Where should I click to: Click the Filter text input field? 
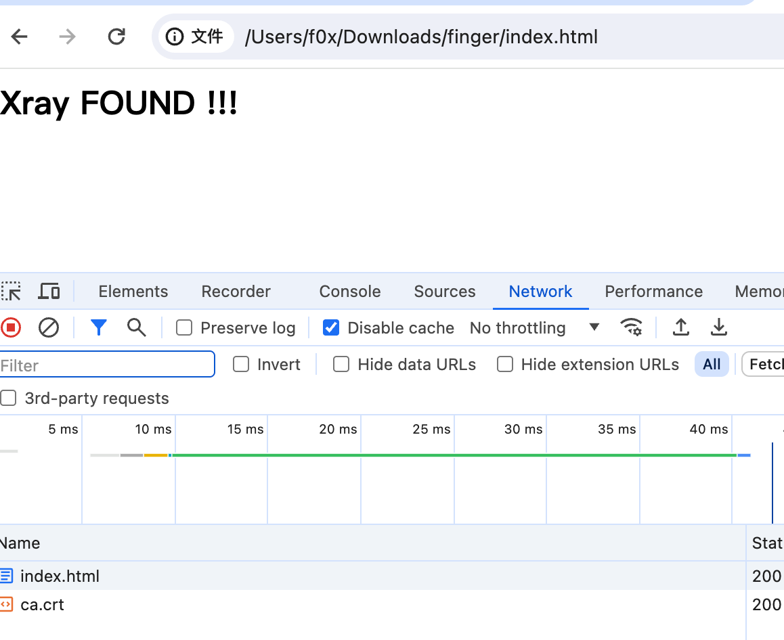[x=107, y=365]
